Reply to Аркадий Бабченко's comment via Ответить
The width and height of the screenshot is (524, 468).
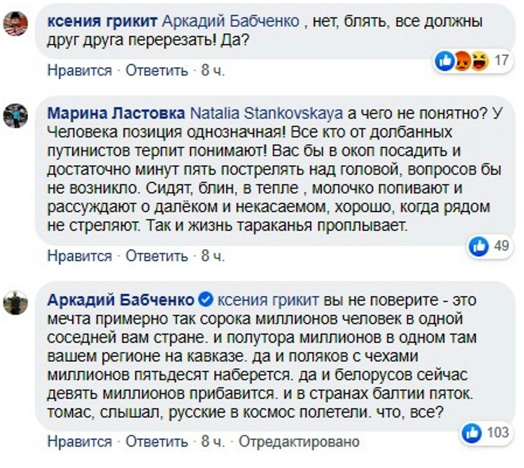point(157,442)
